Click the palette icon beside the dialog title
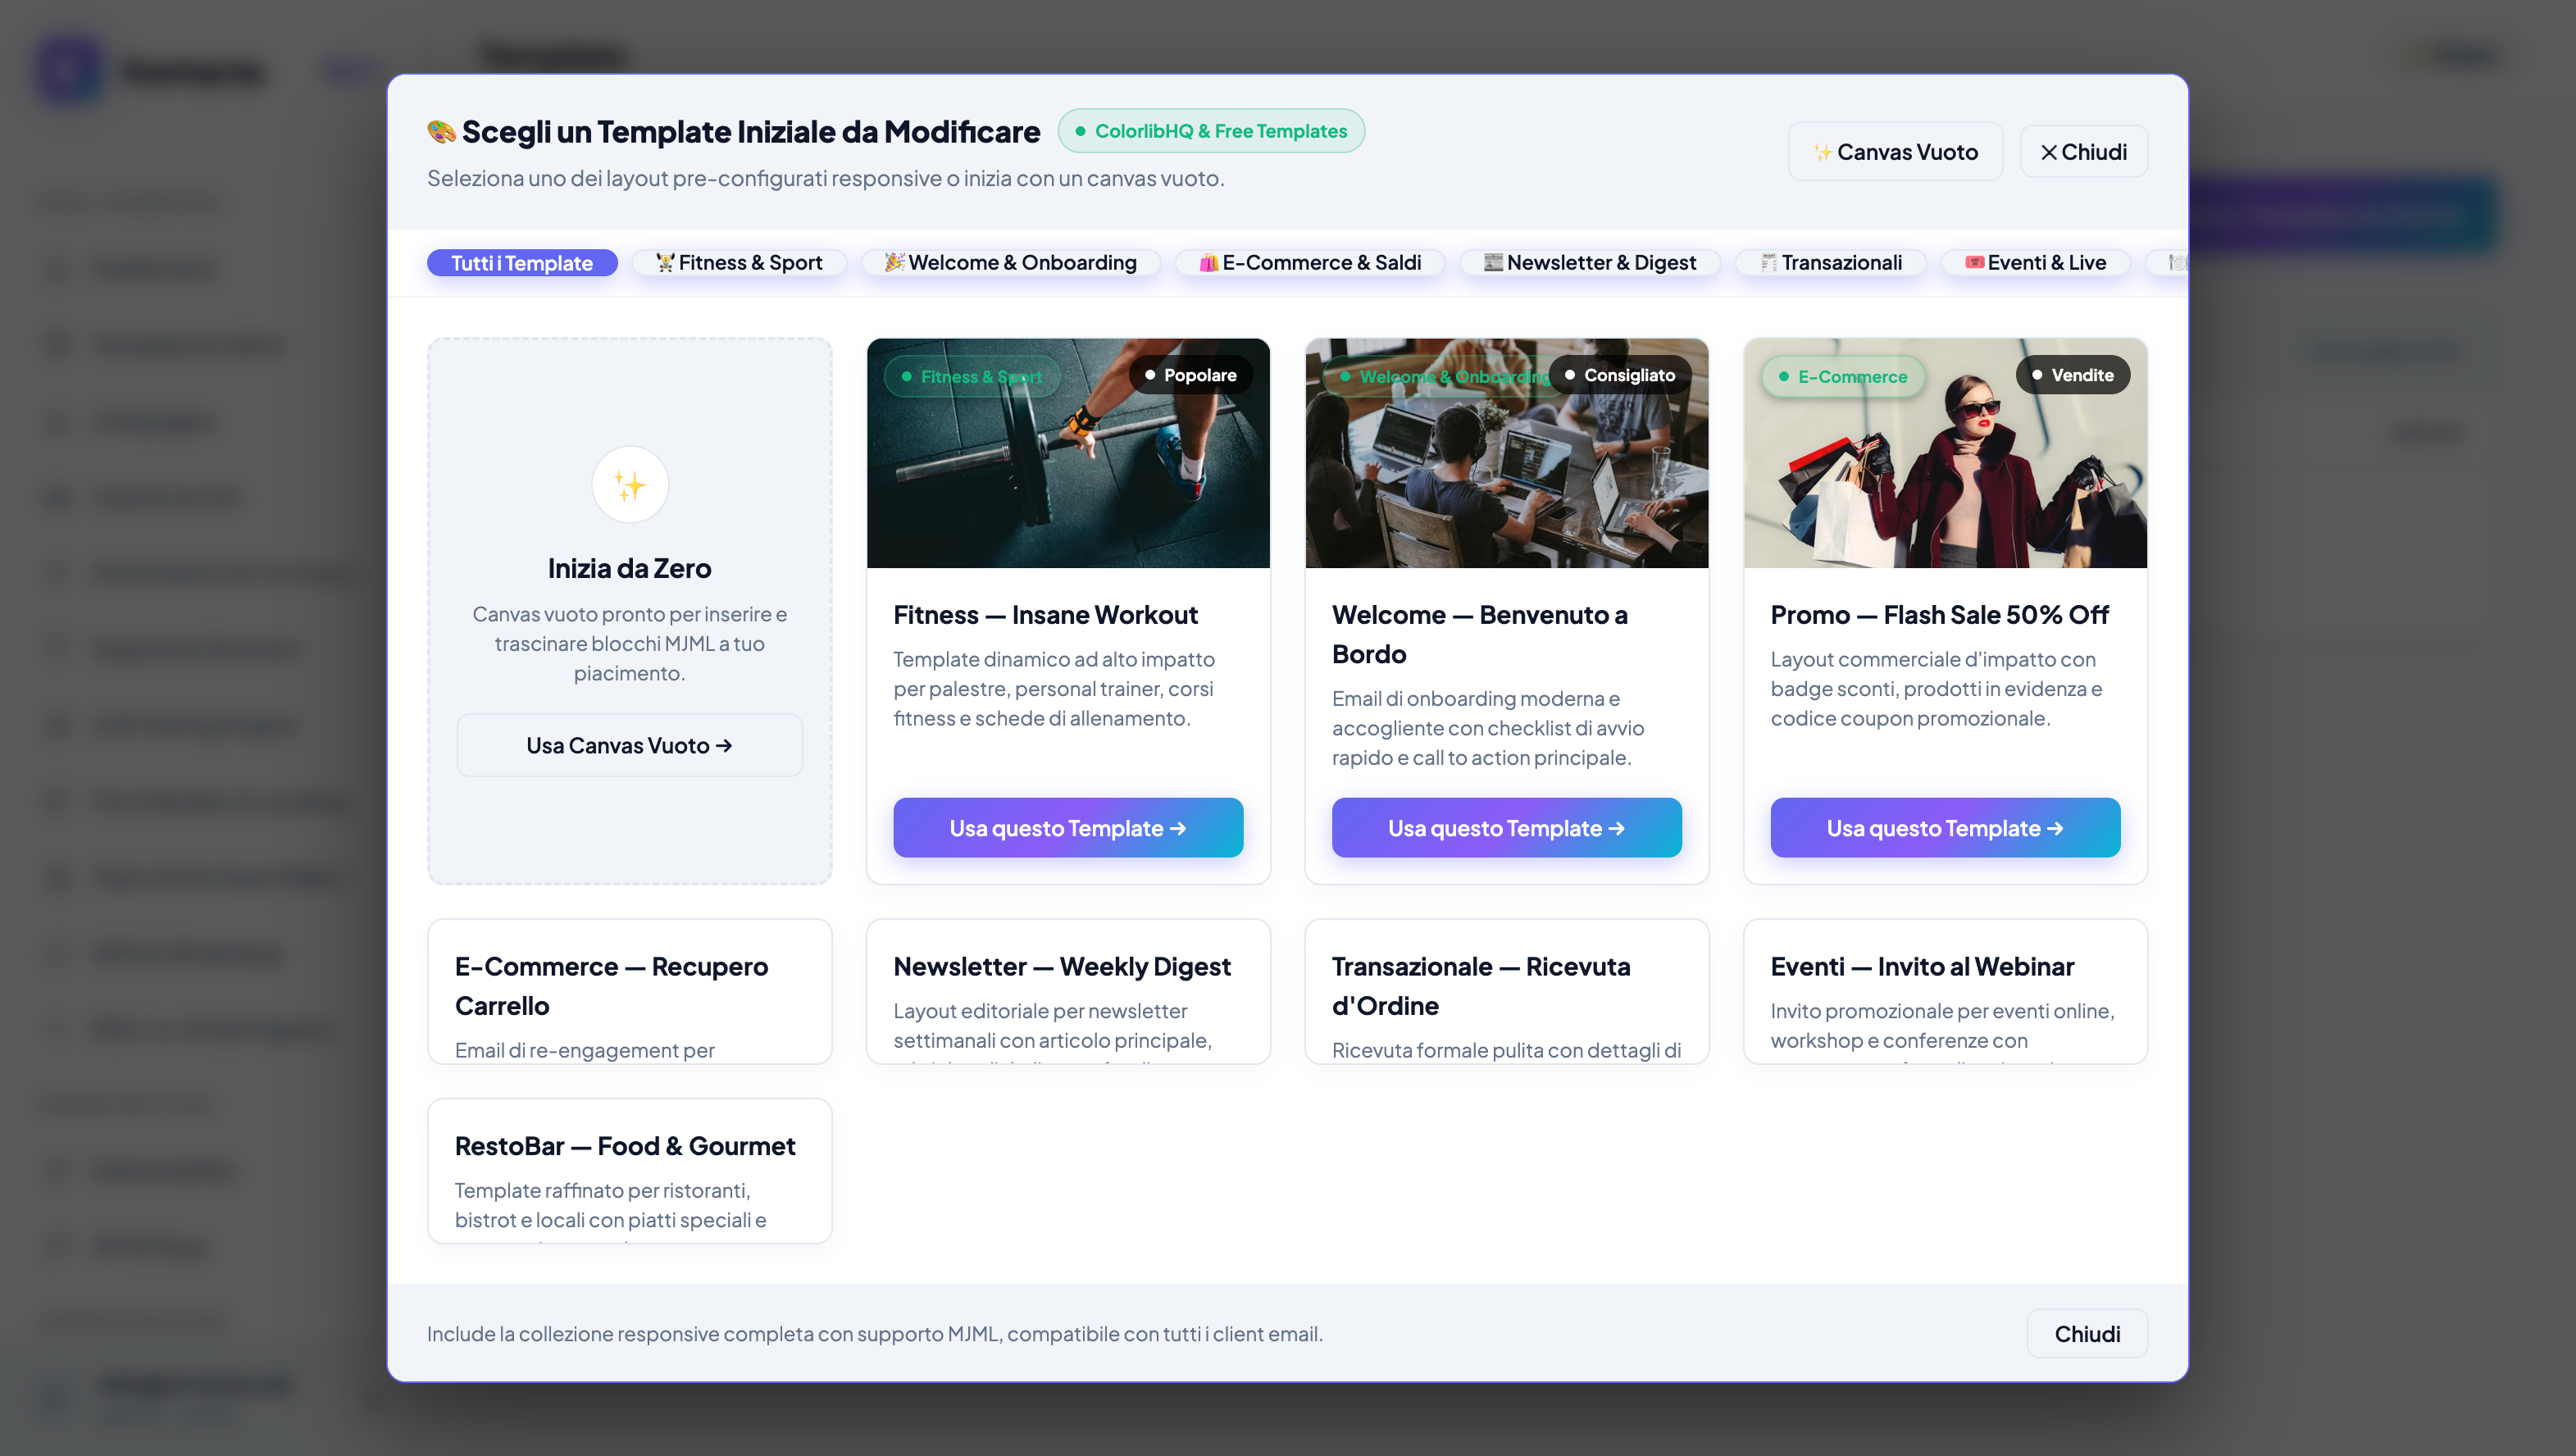Image resolution: width=2576 pixels, height=1456 pixels. click(x=441, y=131)
